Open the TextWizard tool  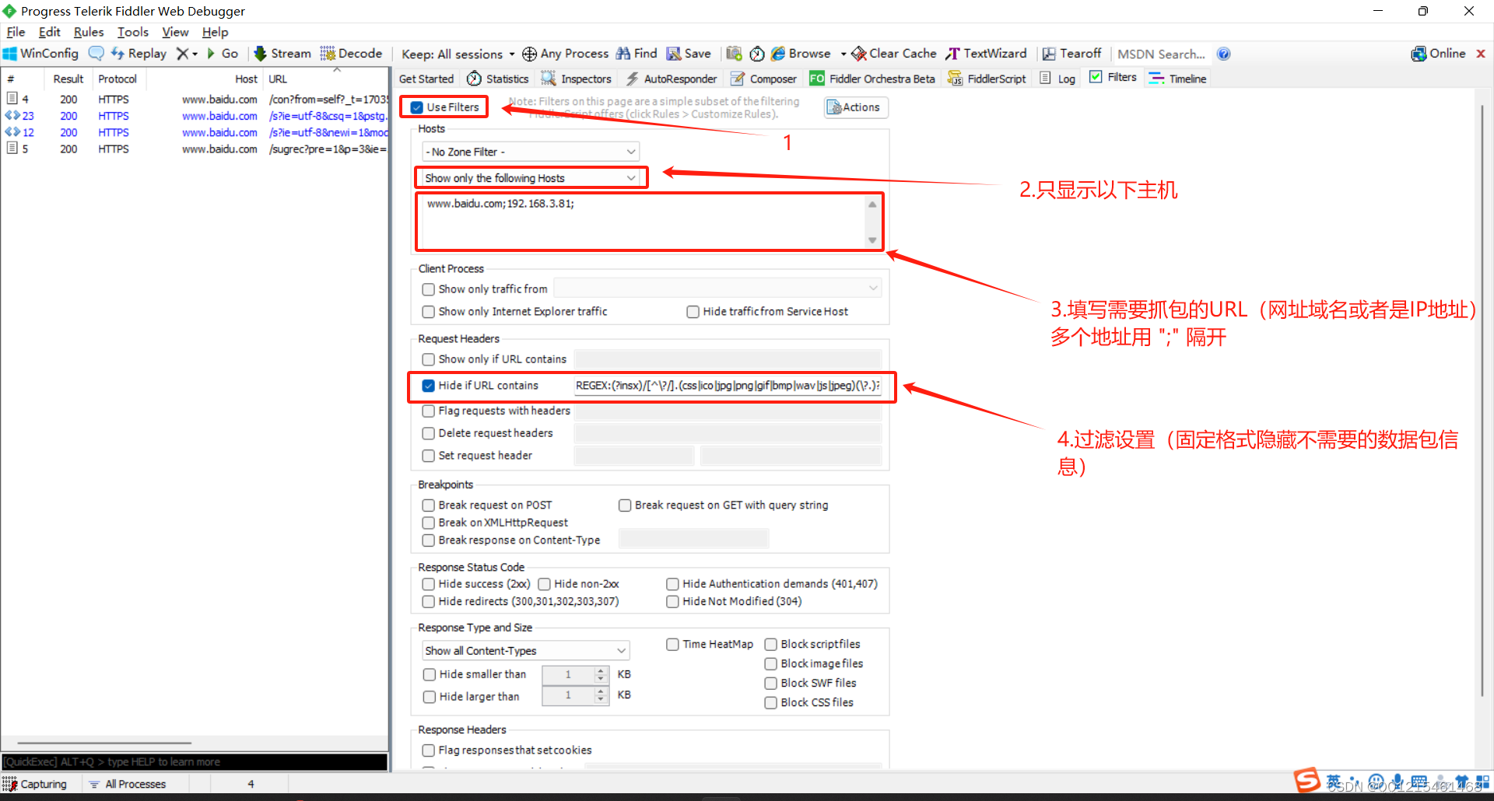(986, 54)
